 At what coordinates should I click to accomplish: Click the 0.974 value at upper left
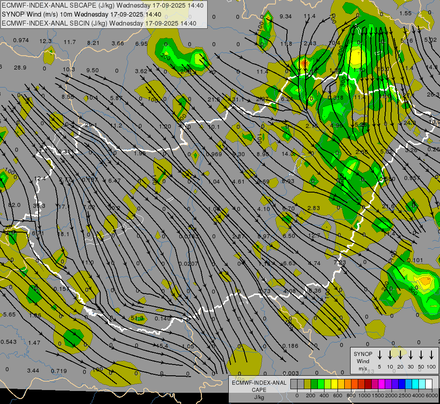(21, 40)
